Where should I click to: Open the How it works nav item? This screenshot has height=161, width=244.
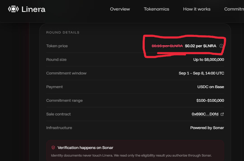point(197,9)
